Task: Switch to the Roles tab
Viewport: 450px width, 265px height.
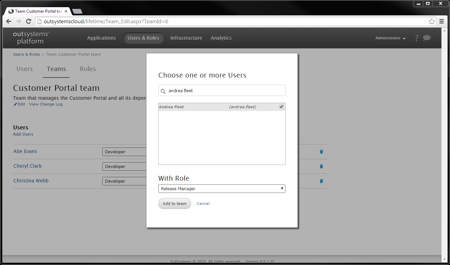Action: (88, 69)
